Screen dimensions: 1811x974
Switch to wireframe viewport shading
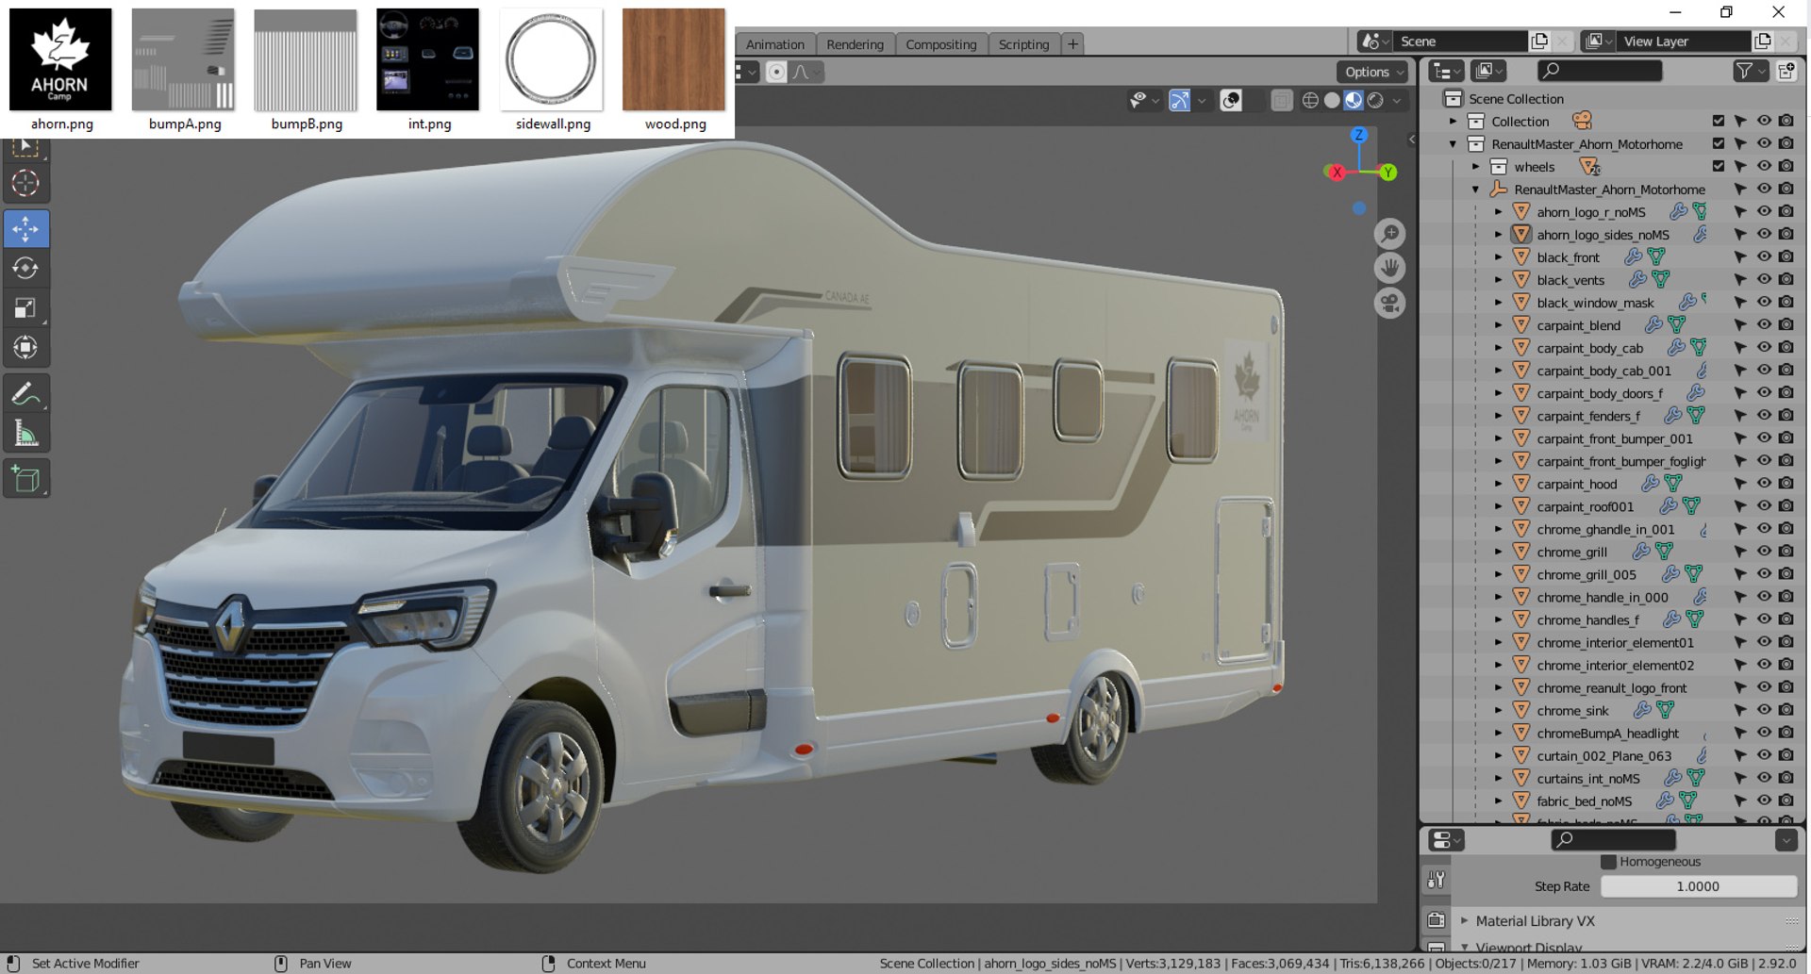1310,100
